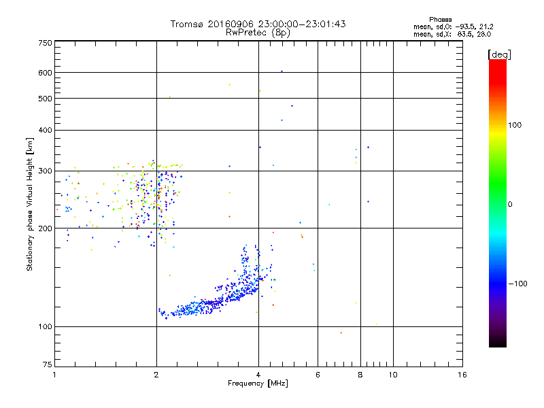544x408 pixels.
Task: Click the x-axis label 'Frequency [MHz]'
Action: coord(258,384)
